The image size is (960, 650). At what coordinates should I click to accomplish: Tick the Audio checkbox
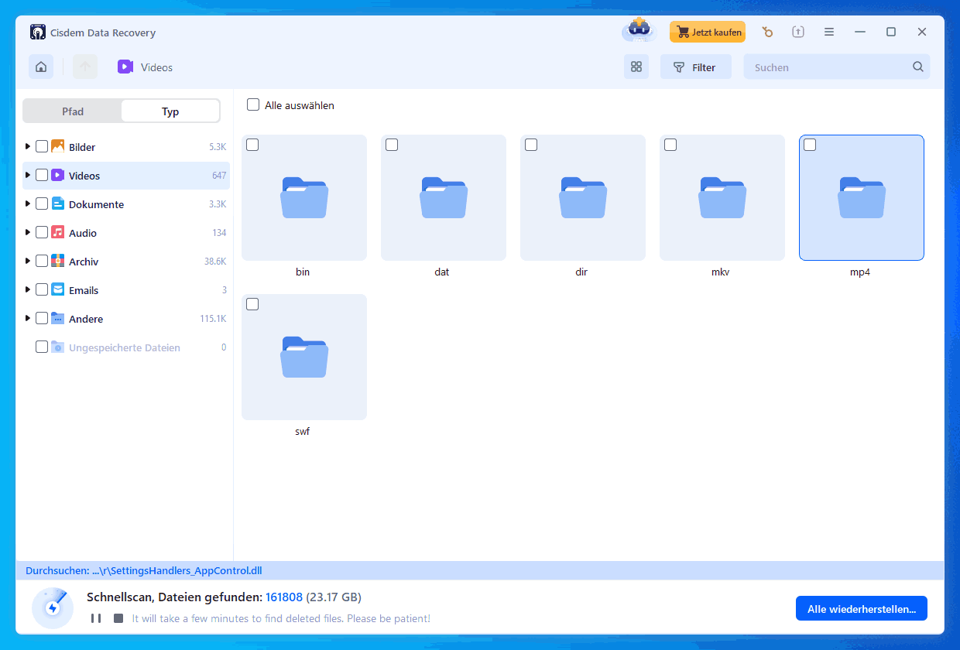tap(42, 232)
